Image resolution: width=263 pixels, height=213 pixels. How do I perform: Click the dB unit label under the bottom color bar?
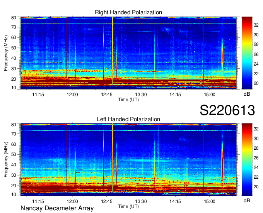pos(247,200)
